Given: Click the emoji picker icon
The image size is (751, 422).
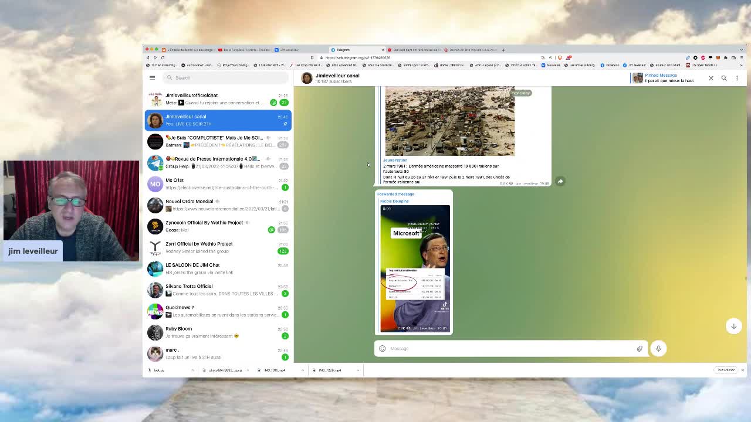Looking at the screenshot, I should pyautogui.click(x=383, y=348).
